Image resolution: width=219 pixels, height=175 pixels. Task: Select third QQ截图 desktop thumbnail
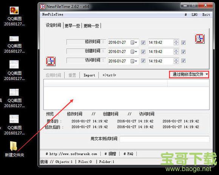click(14, 64)
